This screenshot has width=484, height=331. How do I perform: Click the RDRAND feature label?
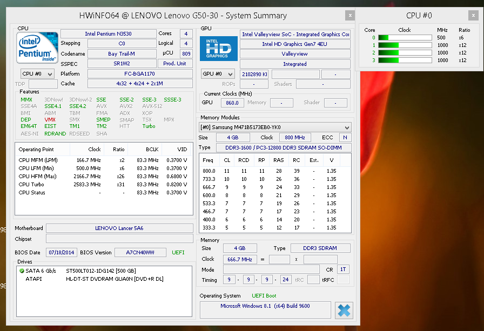55,133
